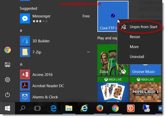
Task: Launch Firefox from the taskbar
Action: point(100,108)
